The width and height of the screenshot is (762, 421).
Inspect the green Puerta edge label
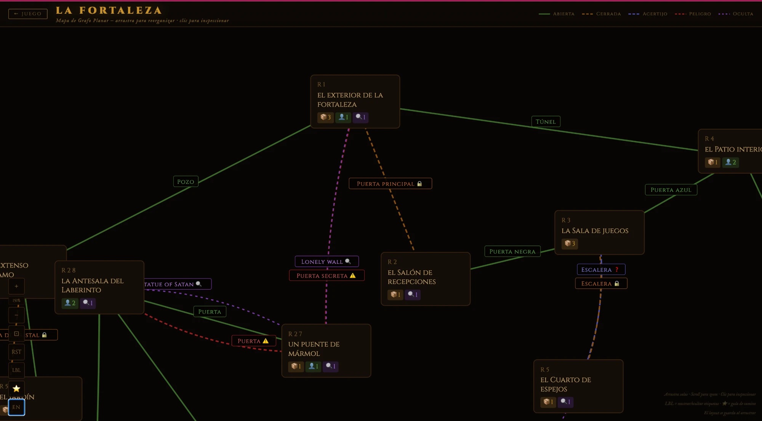210,312
